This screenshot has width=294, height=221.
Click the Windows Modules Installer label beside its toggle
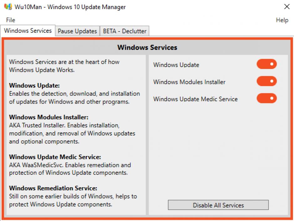[x=189, y=82]
